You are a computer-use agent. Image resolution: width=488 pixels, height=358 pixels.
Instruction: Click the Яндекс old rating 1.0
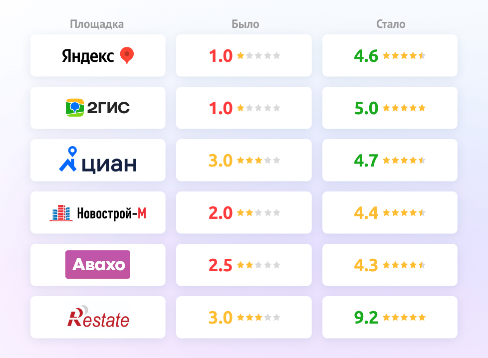221,56
